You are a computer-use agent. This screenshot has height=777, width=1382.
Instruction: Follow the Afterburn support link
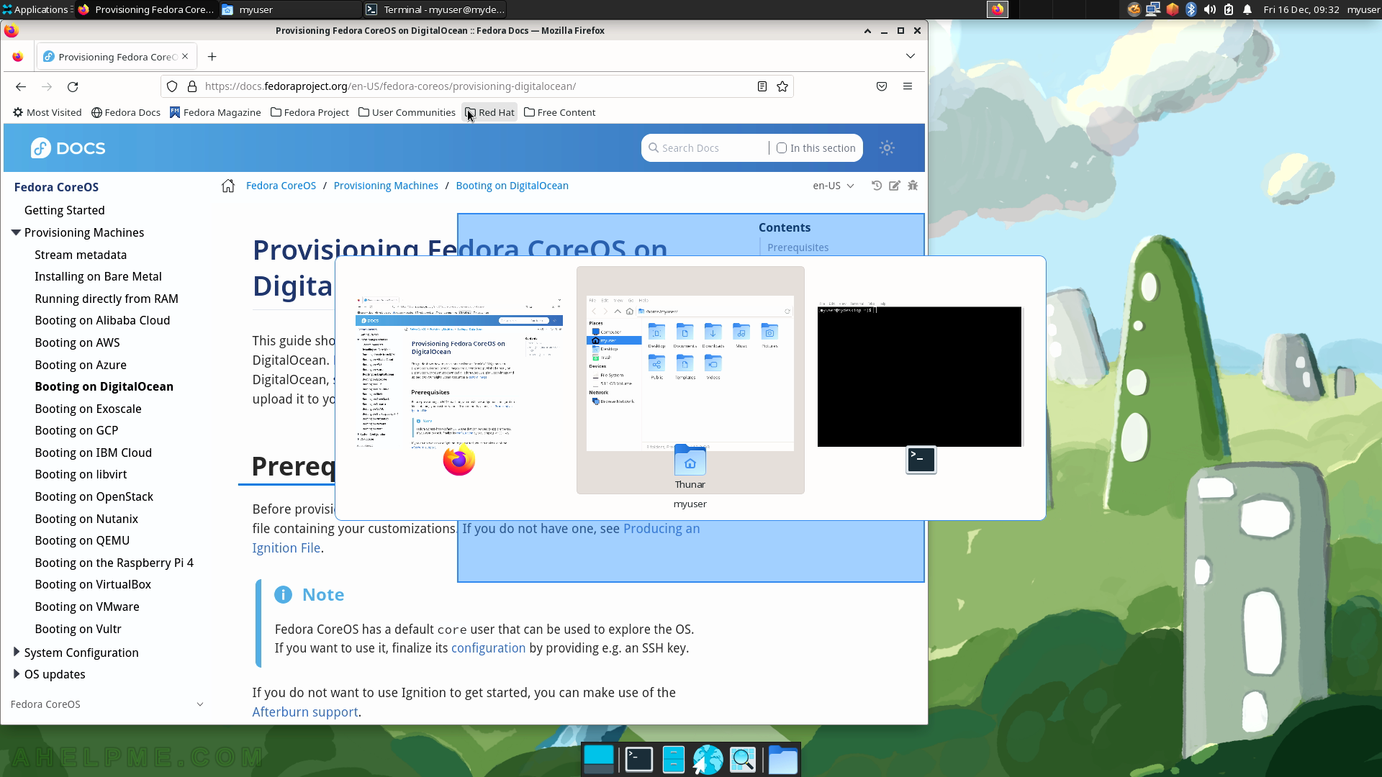pos(305,712)
